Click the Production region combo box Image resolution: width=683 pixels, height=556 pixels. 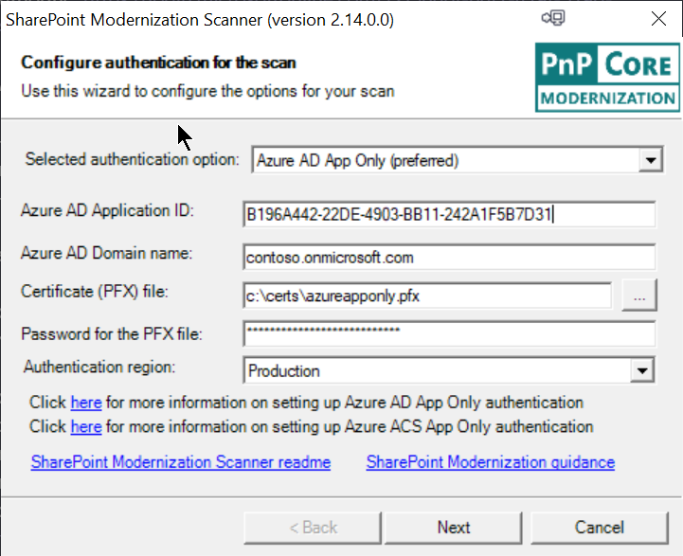click(449, 370)
